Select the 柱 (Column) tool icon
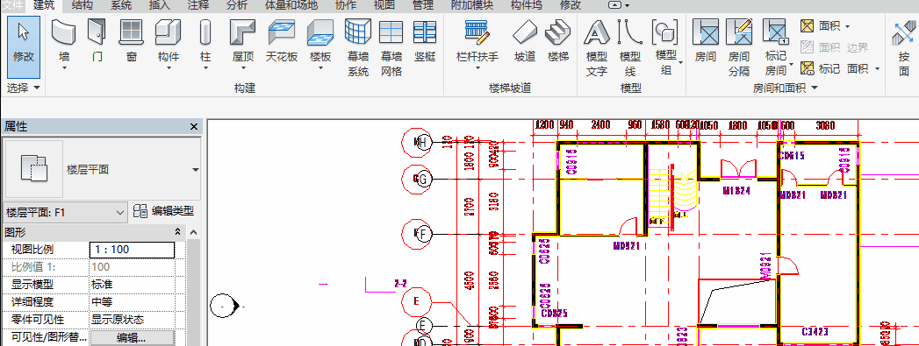 tap(205, 32)
